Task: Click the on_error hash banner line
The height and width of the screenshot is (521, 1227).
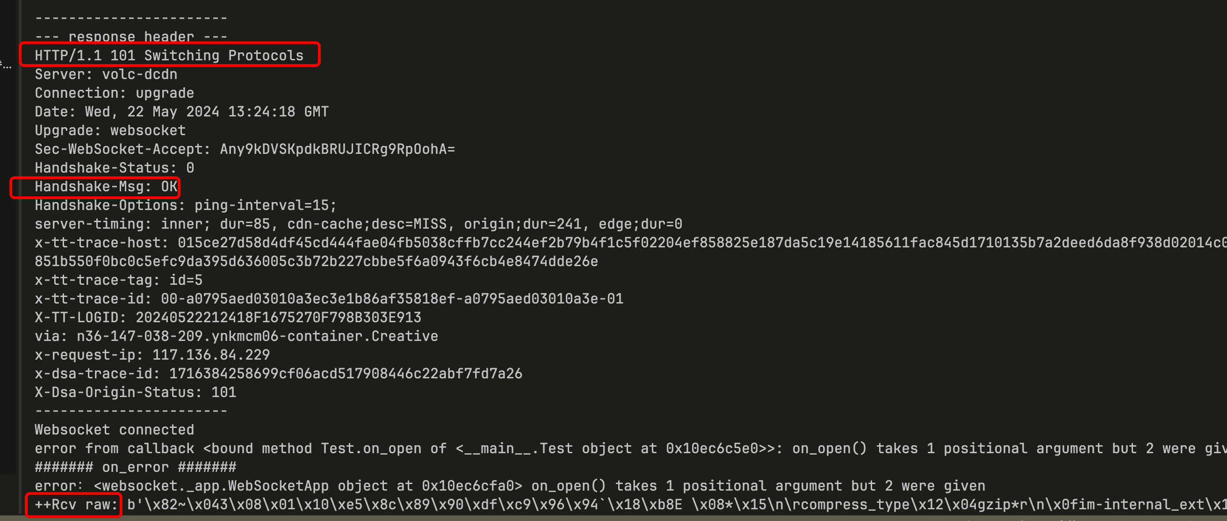Action: [x=135, y=467]
